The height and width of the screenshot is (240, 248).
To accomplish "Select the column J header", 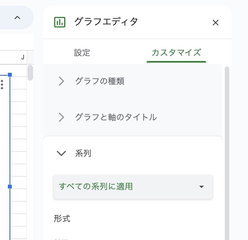I will (x=23, y=57).
